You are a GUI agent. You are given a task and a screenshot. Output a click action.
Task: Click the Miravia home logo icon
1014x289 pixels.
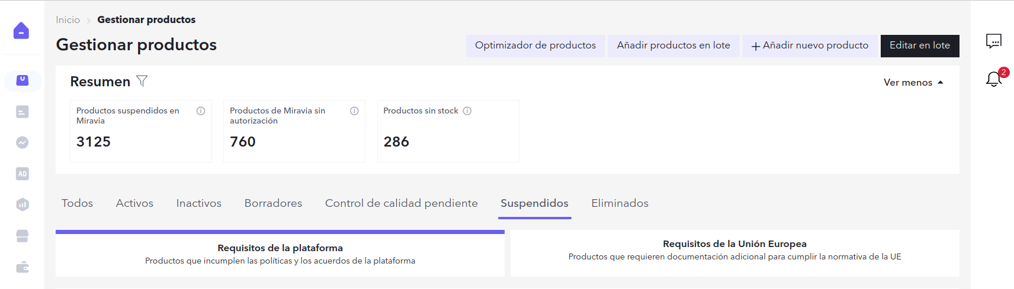click(21, 31)
